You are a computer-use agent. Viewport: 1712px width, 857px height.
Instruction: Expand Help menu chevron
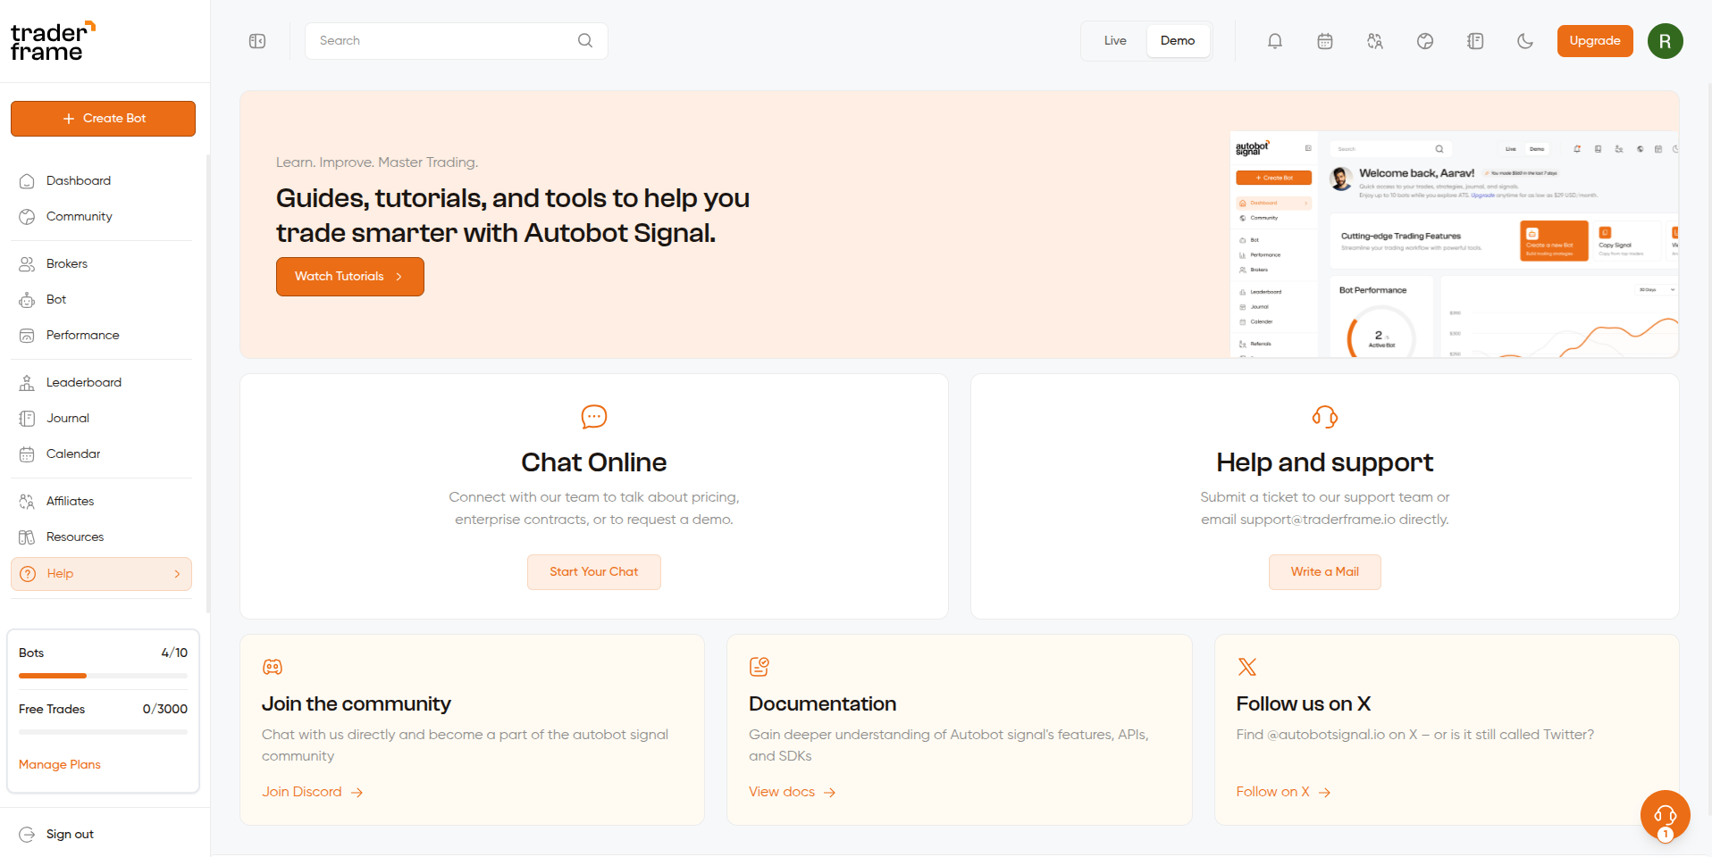coord(177,574)
